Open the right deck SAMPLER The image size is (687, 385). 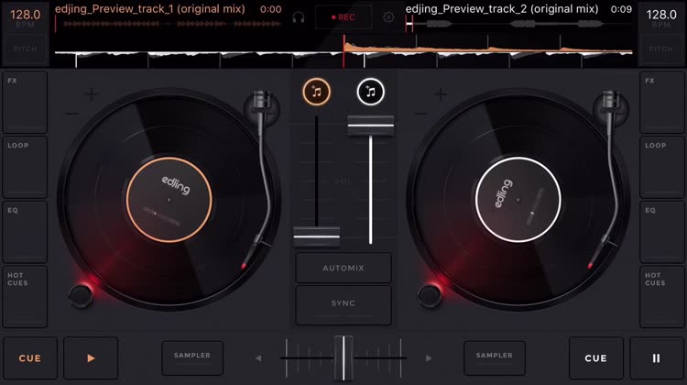click(x=495, y=357)
